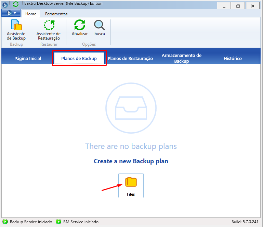Image resolution: width=263 pixels, height=227 pixels.
Task: Open the Armazenamento de Backup tab
Action: (182, 58)
